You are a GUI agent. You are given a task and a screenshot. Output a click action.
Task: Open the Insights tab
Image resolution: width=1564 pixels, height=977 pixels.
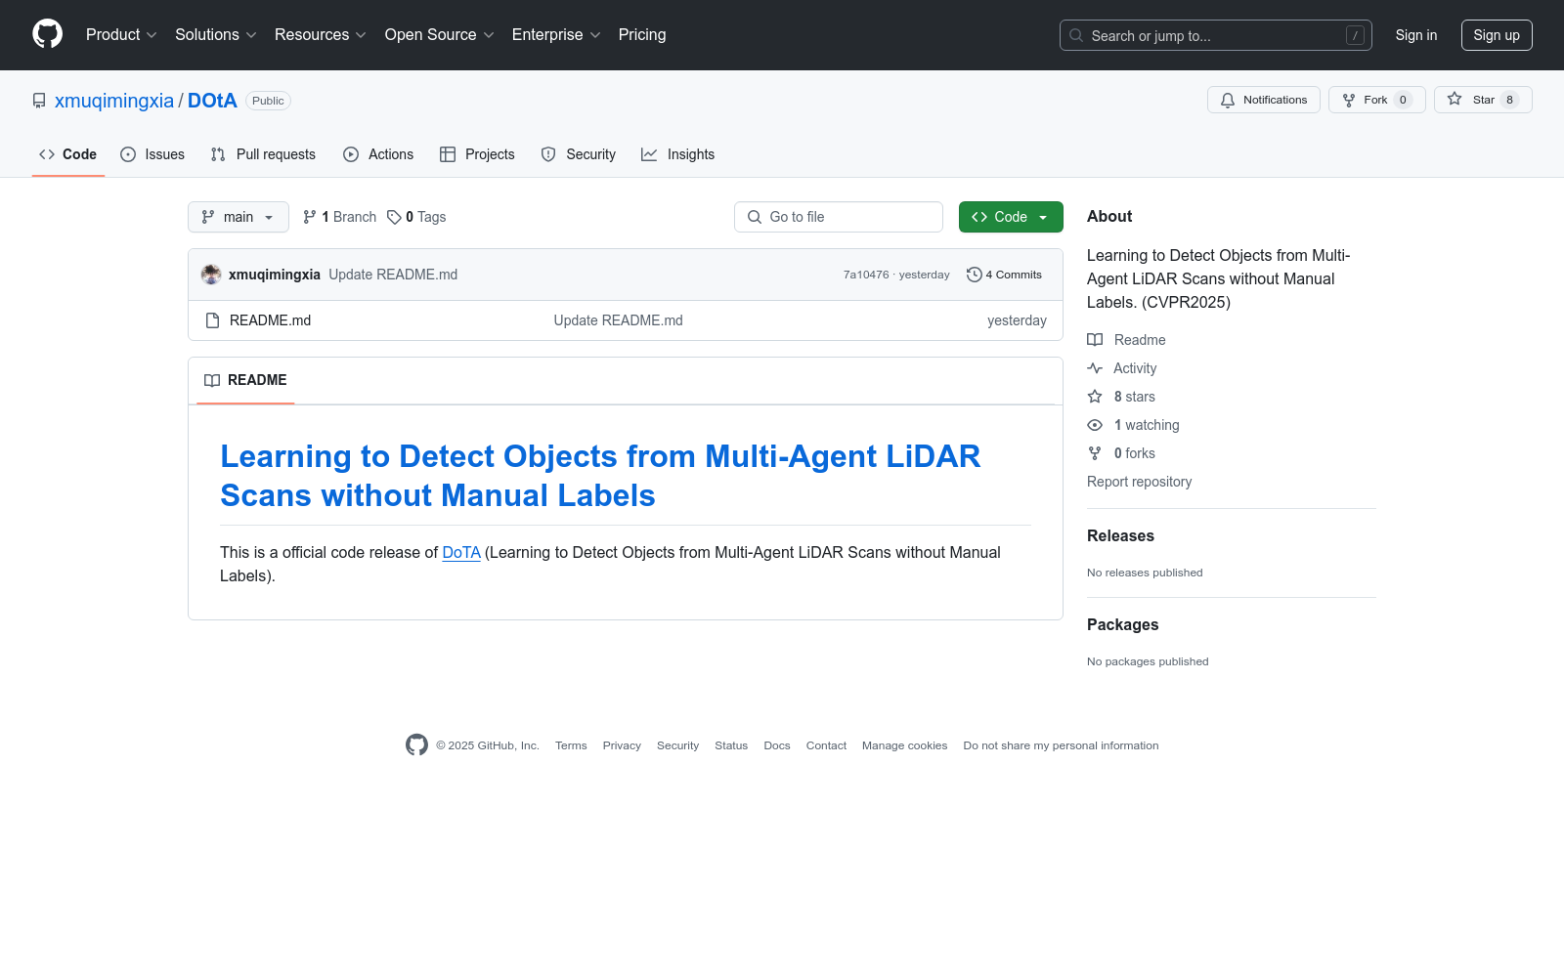(x=677, y=154)
